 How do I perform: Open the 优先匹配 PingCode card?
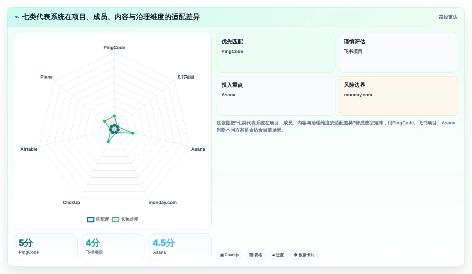276,53
